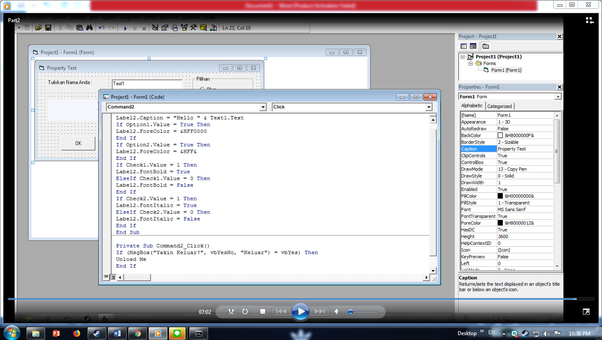Stop playback with the square button

262,312
